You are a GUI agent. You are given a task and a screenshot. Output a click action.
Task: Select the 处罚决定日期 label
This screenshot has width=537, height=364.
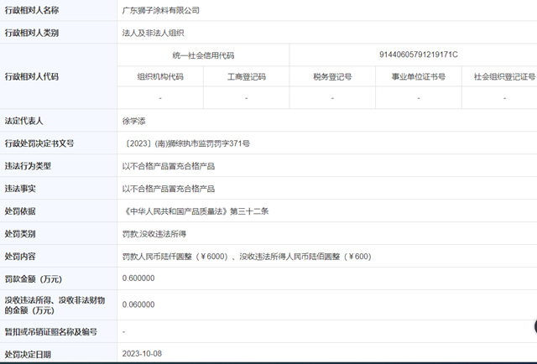point(28,355)
